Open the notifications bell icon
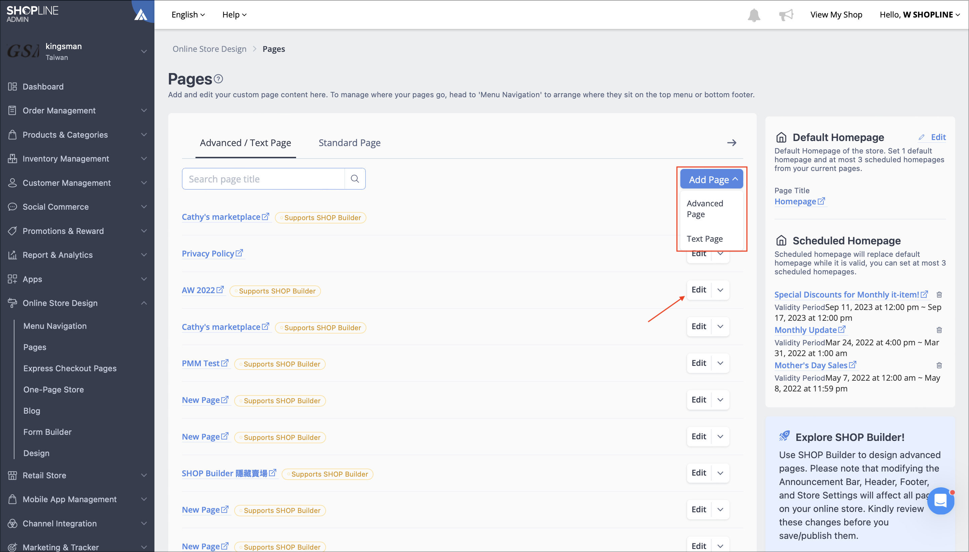This screenshot has width=969, height=552. coord(754,15)
